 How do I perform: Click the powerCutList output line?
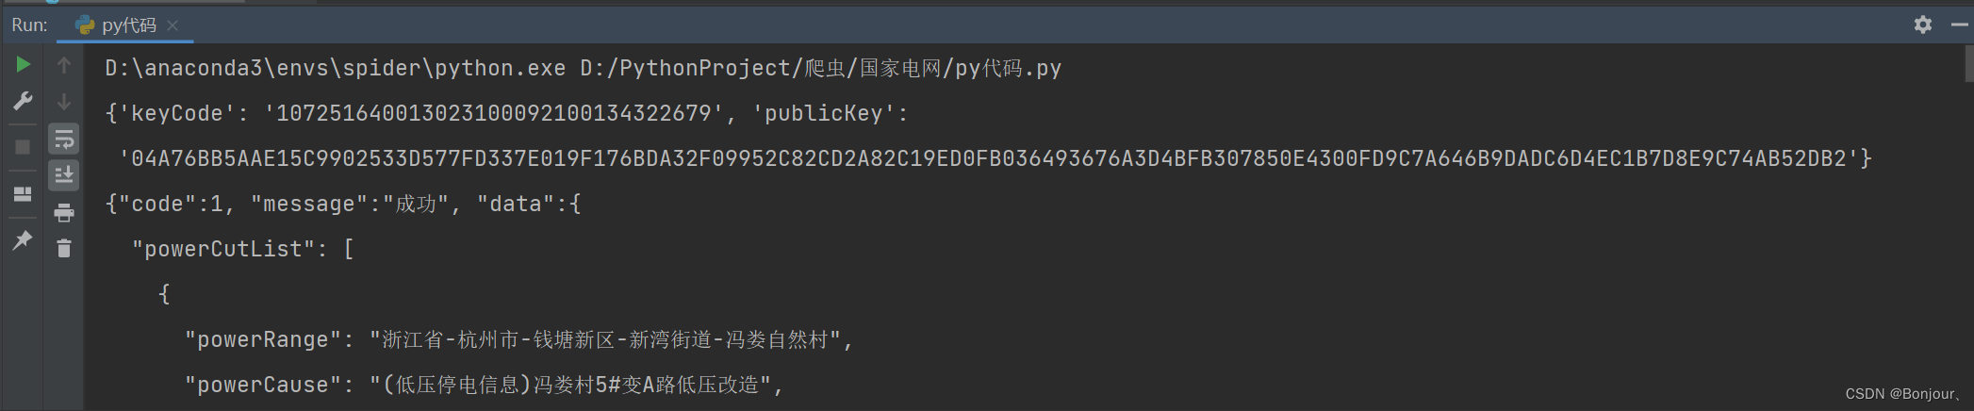coord(242,249)
